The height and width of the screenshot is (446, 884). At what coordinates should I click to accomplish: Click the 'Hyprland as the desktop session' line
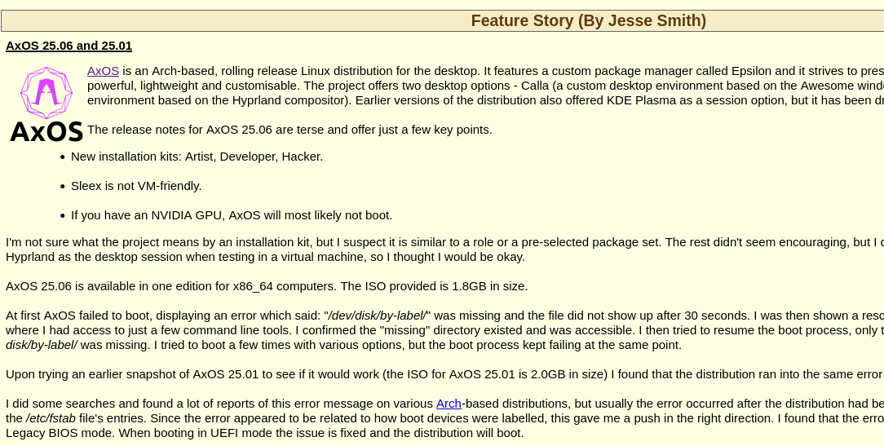point(265,257)
